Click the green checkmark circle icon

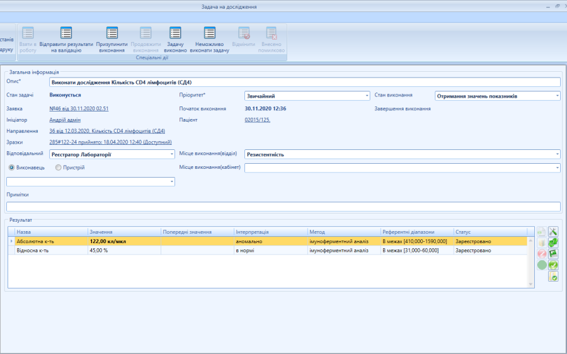[x=553, y=265]
